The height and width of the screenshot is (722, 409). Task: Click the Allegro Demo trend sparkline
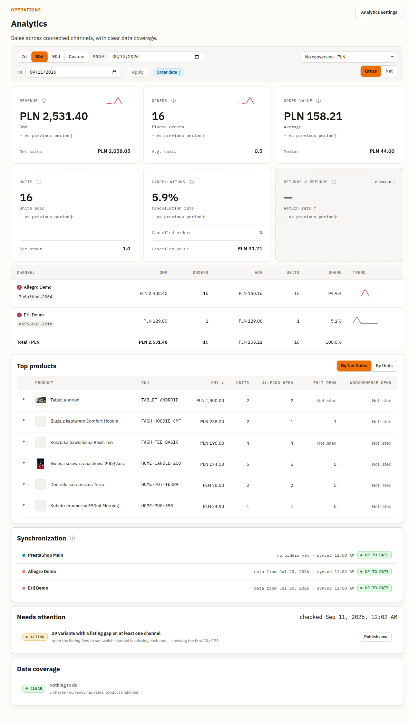pos(365,293)
